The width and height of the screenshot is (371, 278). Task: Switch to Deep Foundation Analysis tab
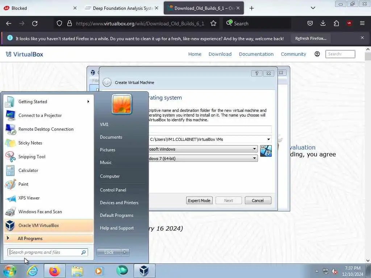122,8
